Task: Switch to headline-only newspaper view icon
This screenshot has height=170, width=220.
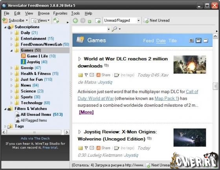Action: click(206, 41)
